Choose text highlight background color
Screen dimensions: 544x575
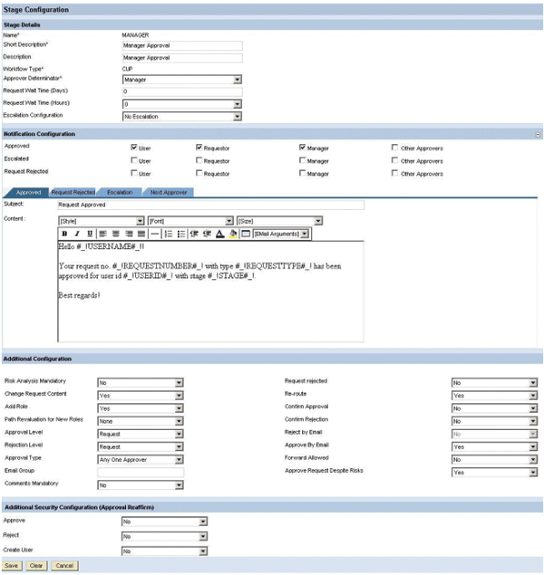pos(233,234)
